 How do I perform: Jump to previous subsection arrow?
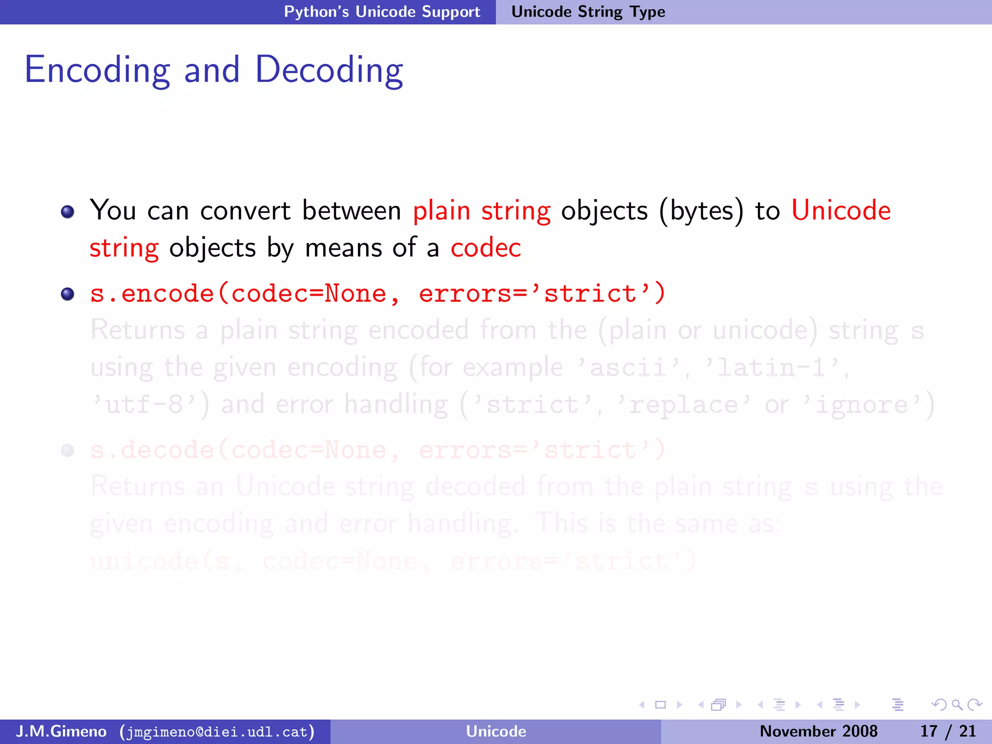tap(760, 705)
